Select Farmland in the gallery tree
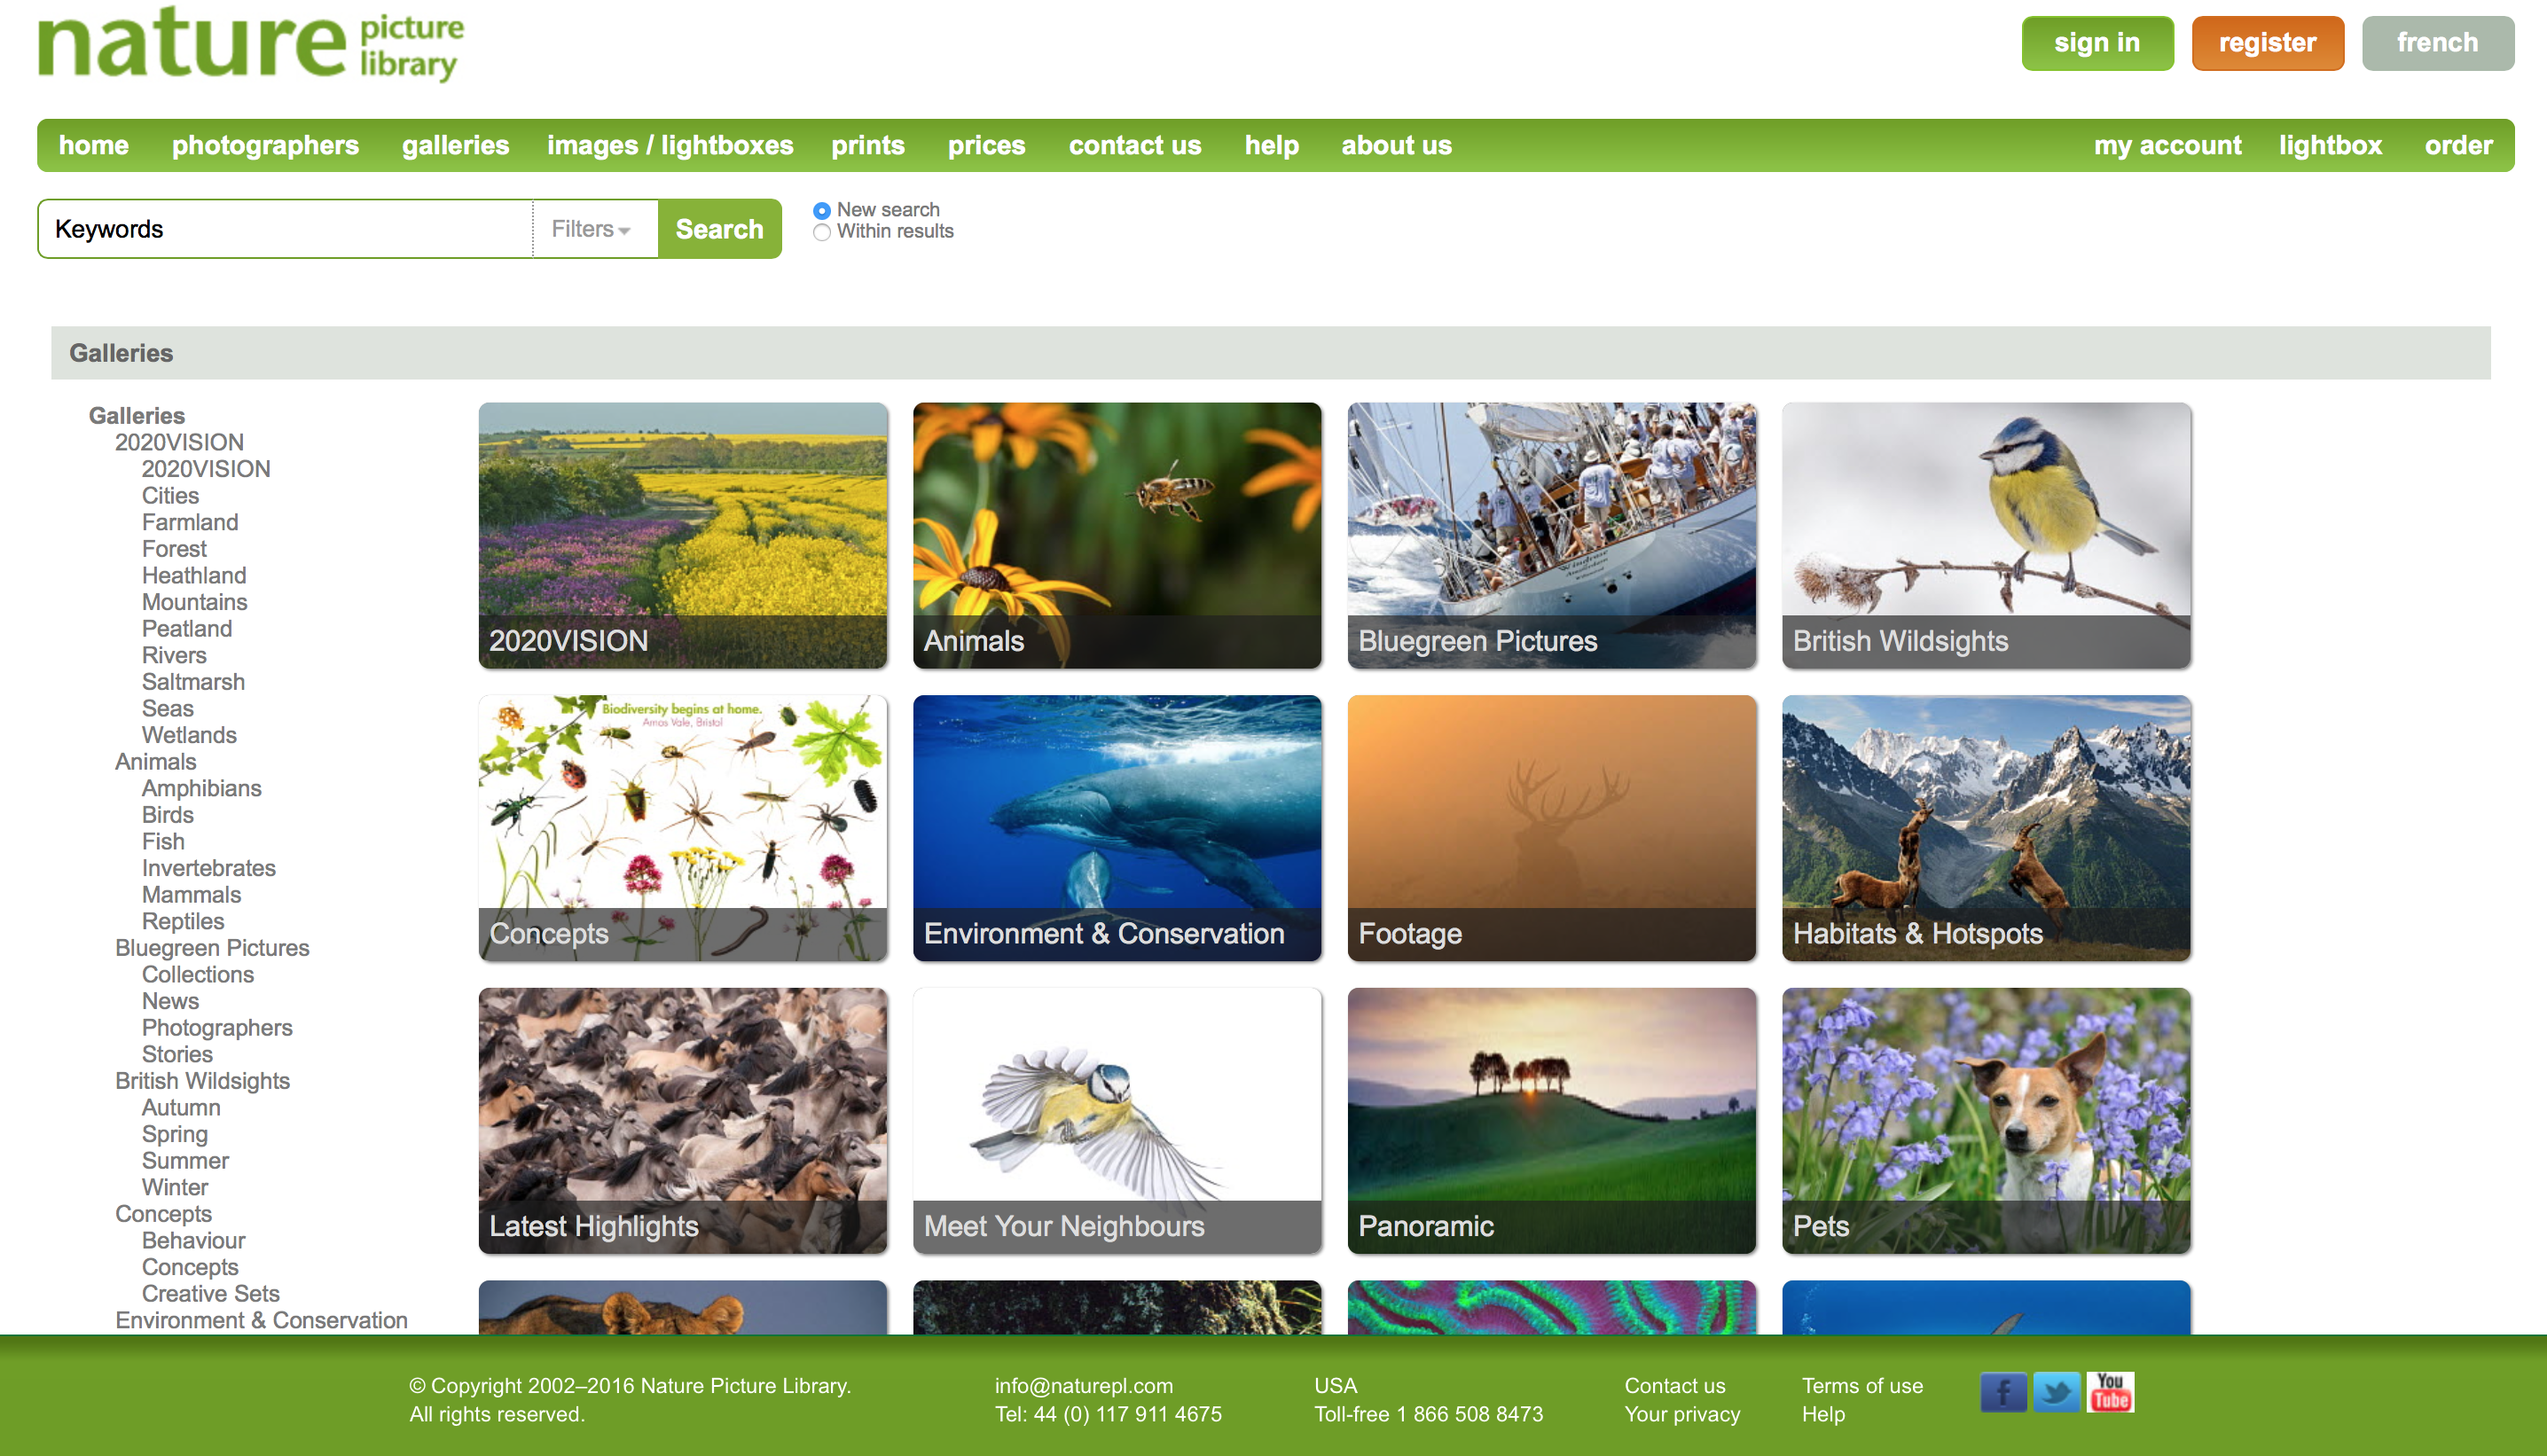 190,522
